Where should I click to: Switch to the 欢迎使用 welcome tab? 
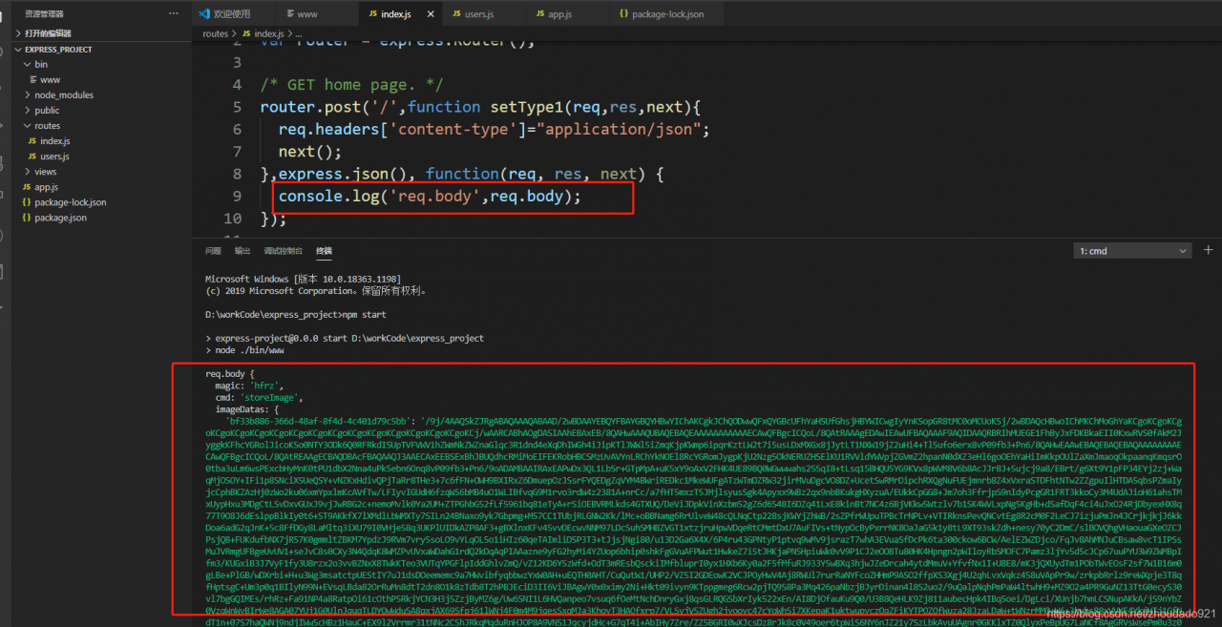point(231,14)
